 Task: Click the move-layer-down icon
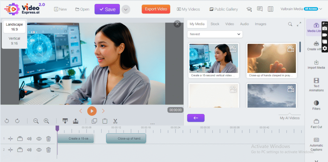click(x=65, y=121)
